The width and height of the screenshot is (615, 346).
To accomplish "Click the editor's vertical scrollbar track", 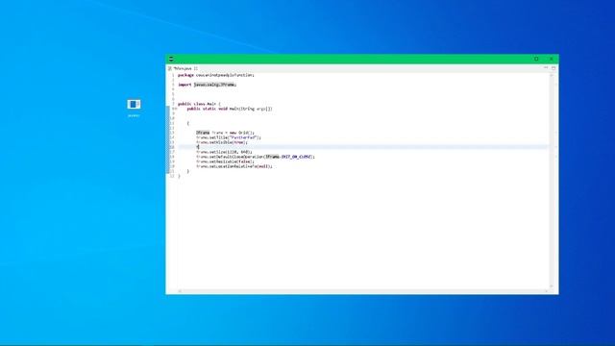I will pos(551,181).
